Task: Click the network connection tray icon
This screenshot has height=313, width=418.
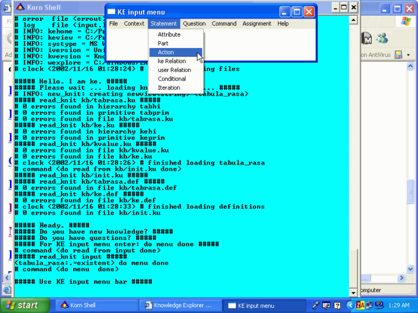Action: pyautogui.click(x=369, y=305)
